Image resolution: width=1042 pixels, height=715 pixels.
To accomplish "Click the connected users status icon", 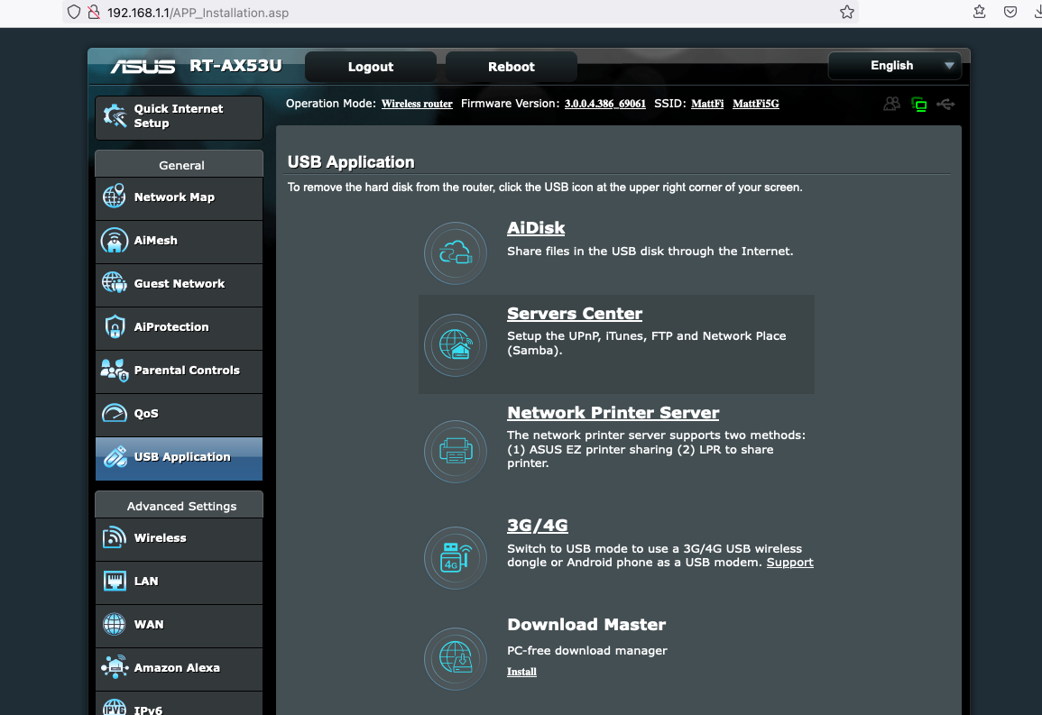I will point(892,105).
